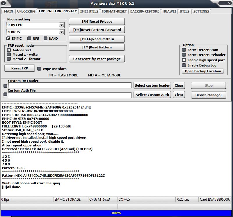Screen dimensions: 233x217
Task: Click [META]Read Pattern button
Action: pos(97,39)
